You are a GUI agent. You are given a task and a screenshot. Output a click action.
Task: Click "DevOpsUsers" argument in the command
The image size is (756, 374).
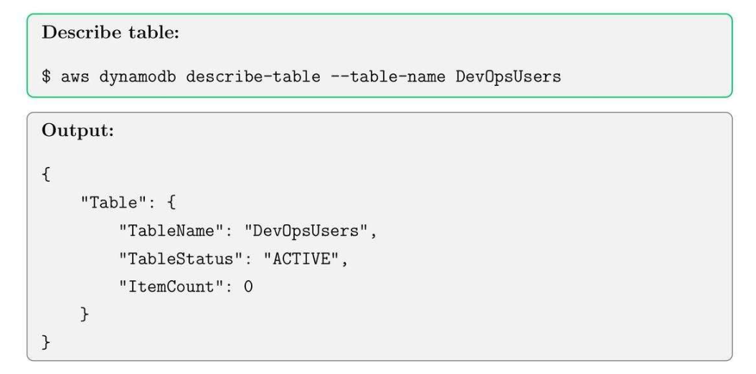[508, 76]
